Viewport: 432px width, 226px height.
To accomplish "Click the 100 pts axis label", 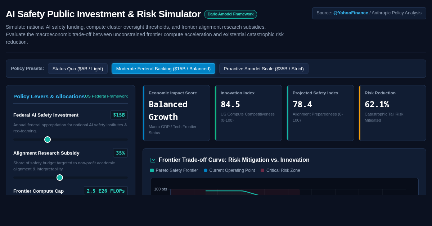I will (161, 189).
